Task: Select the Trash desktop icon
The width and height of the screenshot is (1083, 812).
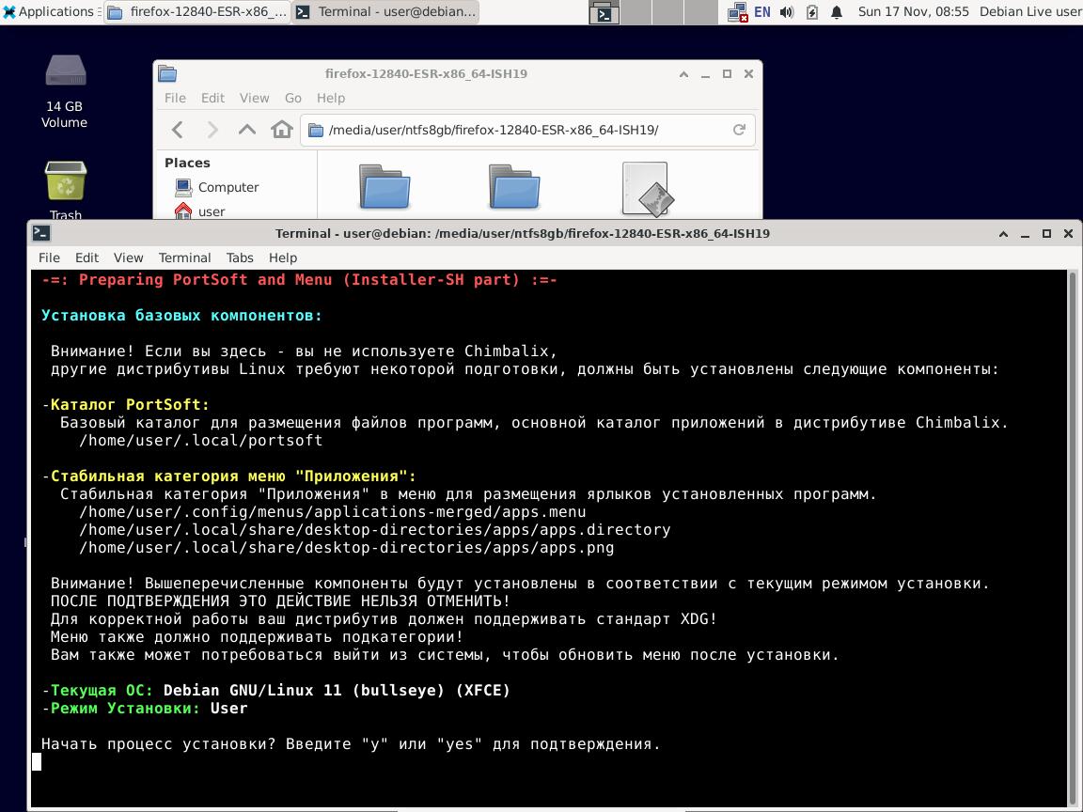Action: click(x=66, y=190)
